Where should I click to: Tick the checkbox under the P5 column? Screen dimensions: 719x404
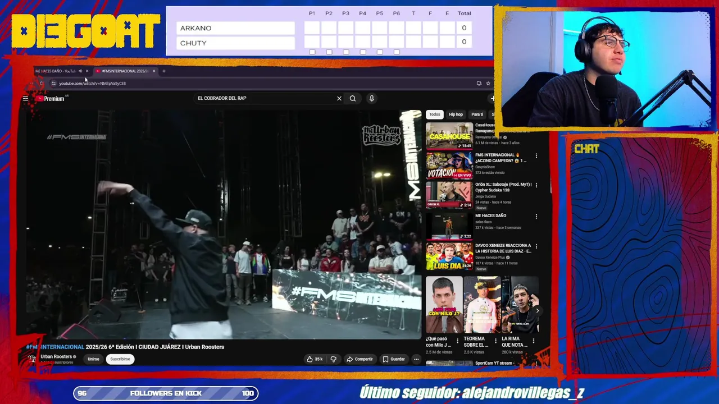(x=380, y=52)
